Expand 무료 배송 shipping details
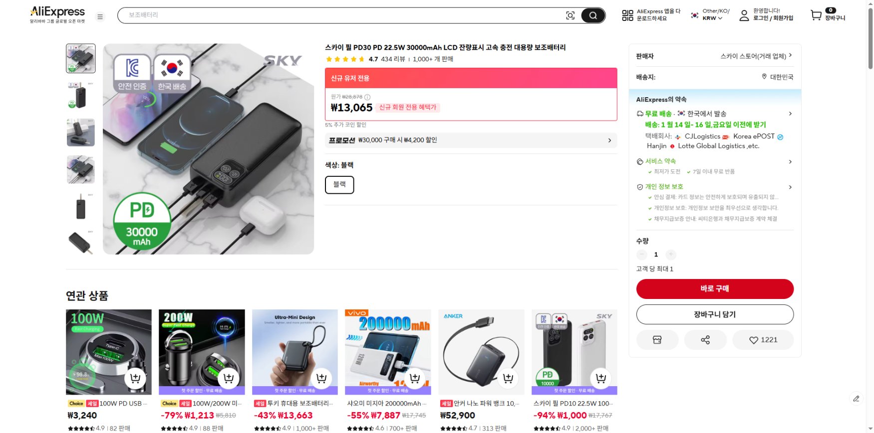The image size is (874, 433). click(790, 114)
